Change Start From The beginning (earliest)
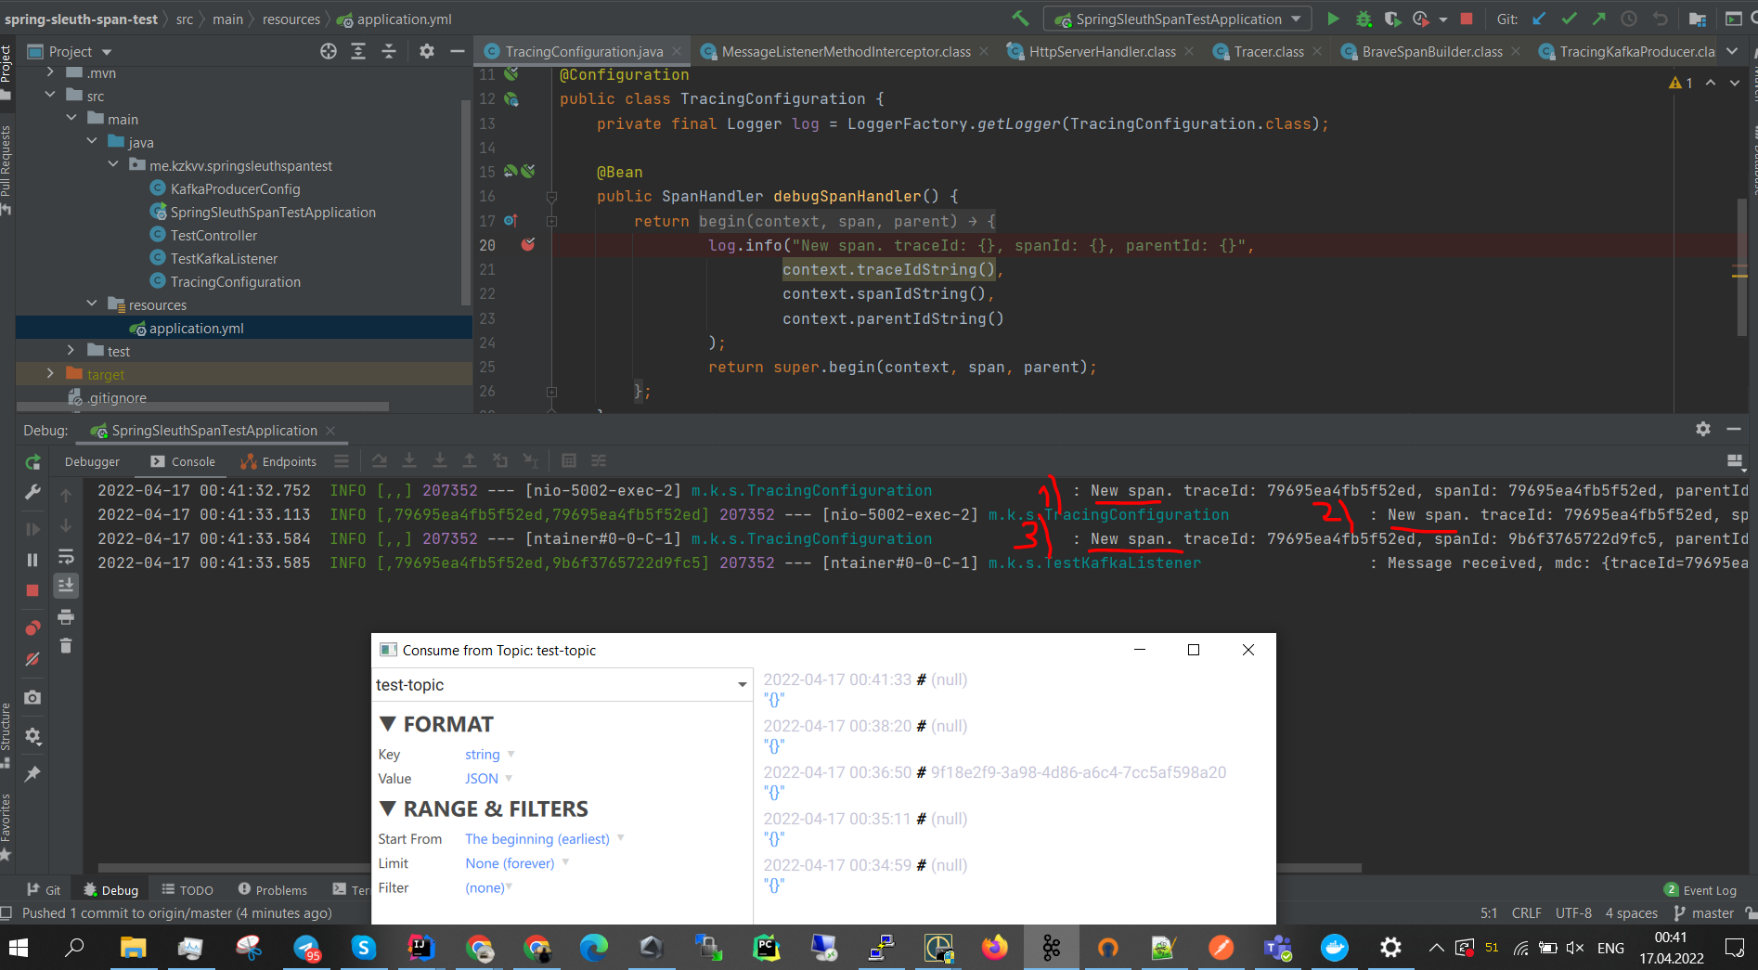The height and width of the screenshot is (970, 1758). click(x=544, y=839)
